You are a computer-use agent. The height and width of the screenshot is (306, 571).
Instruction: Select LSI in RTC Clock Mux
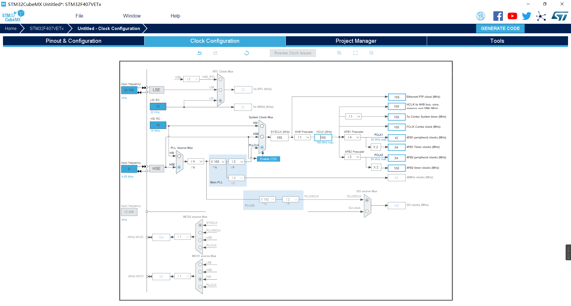[220, 101]
